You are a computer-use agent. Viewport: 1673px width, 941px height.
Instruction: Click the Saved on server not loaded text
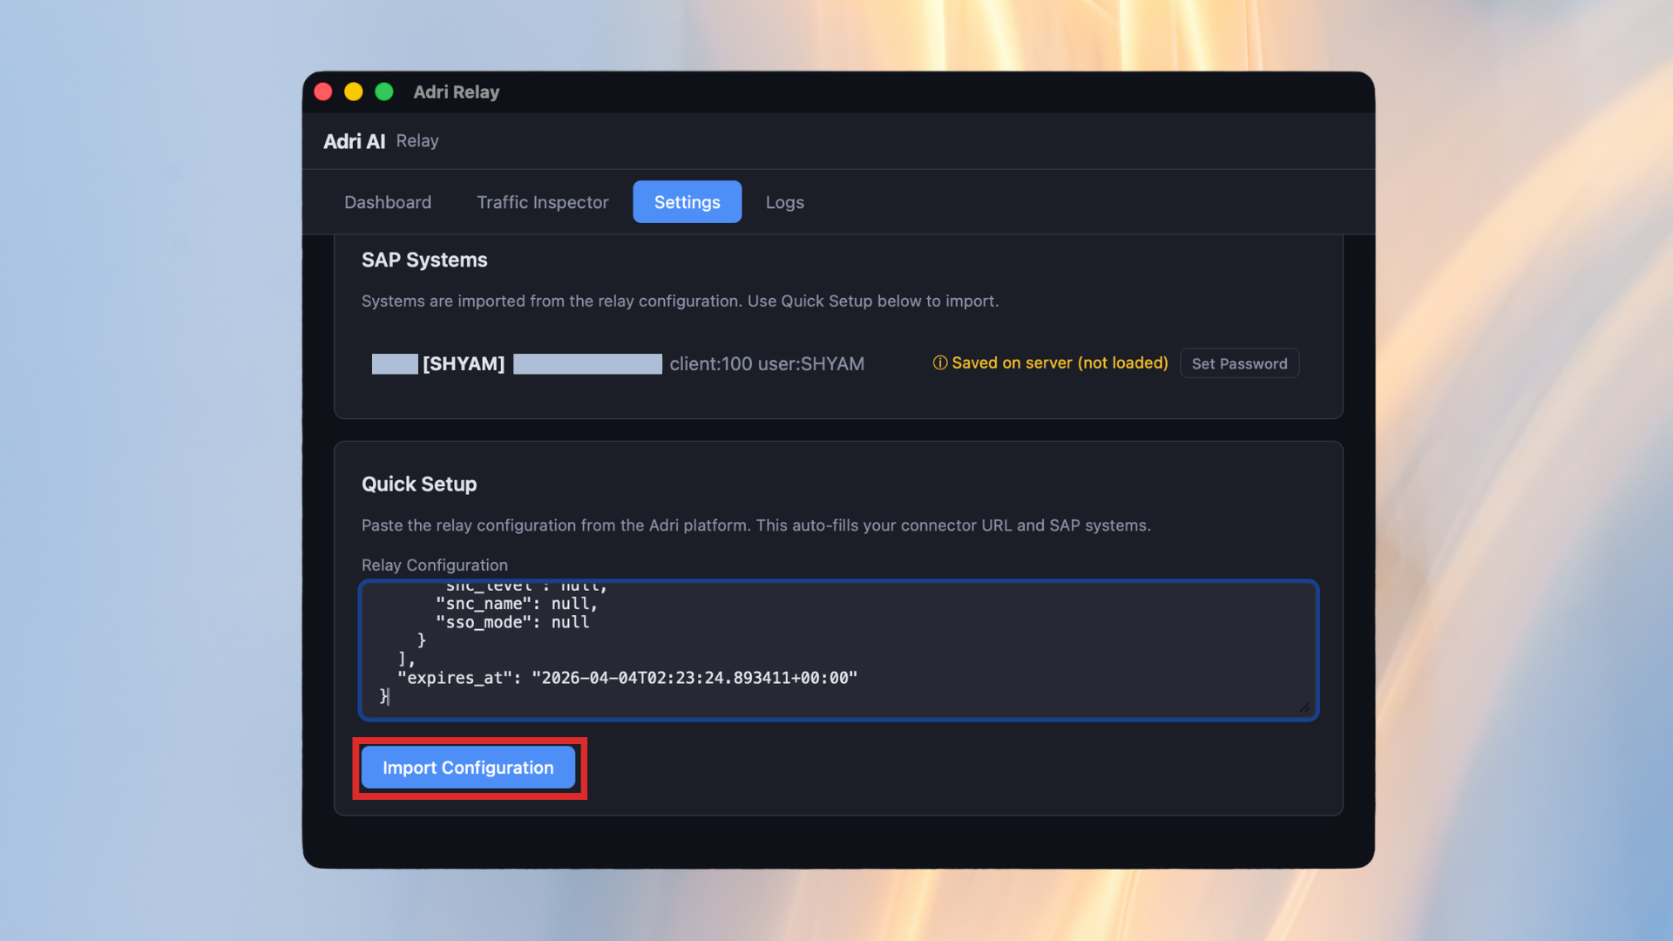(x=1060, y=362)
